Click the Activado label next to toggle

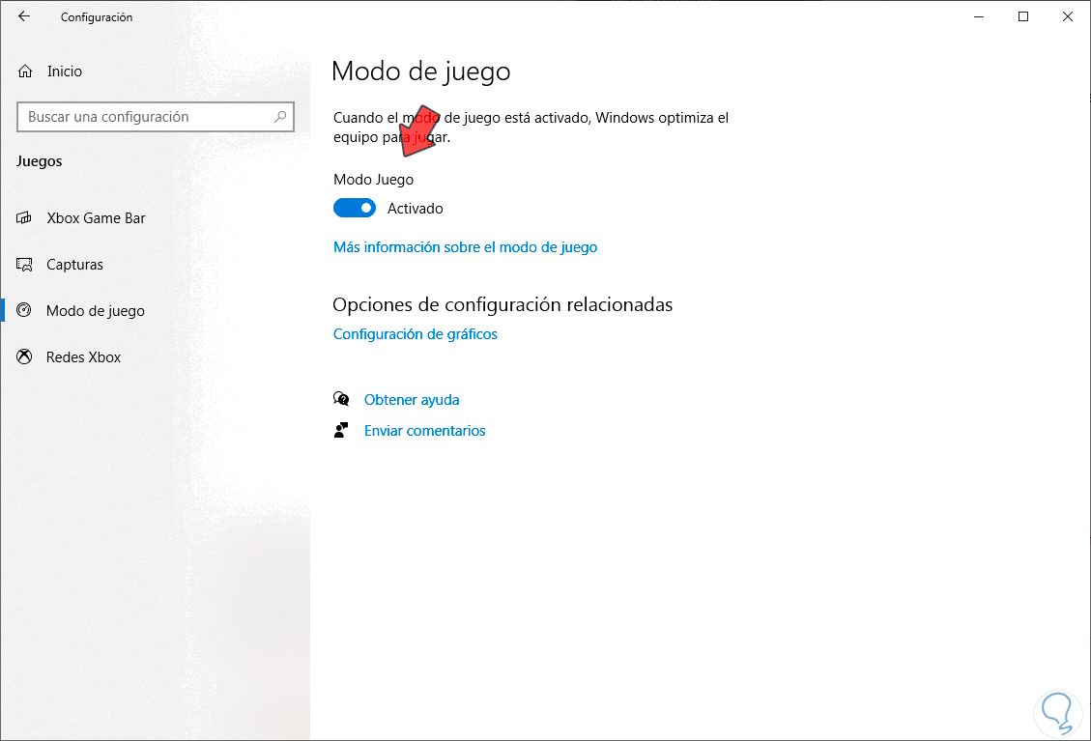[416, 208]
